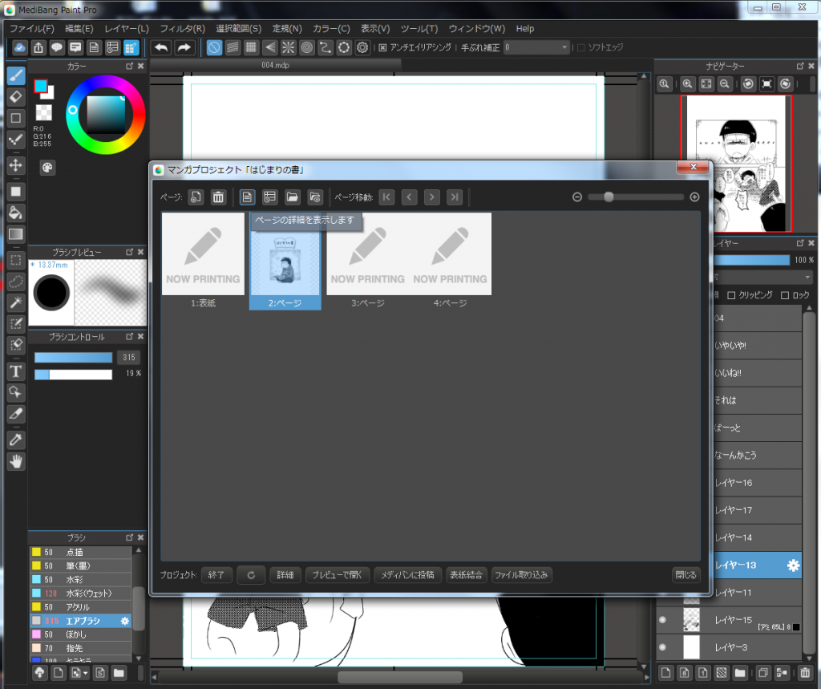Image resolution: width=821 pixels, height=689 pixels.
Task: Select the Magic Wand tool
Action: 16,302
